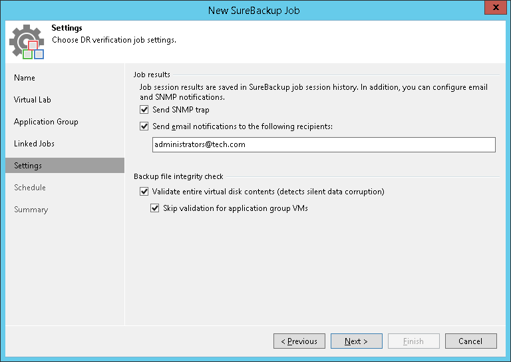
Task: Disable Send email notifications checkbox
Action: (x=144, y=126)
